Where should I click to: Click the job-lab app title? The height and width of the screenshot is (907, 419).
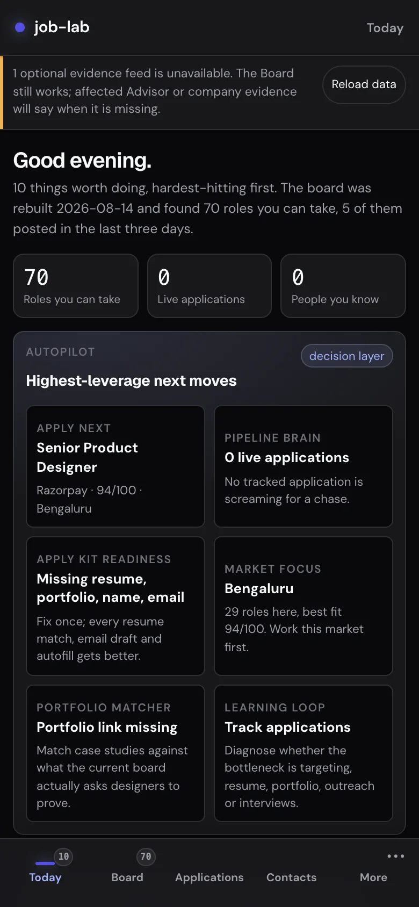point(62,27)
